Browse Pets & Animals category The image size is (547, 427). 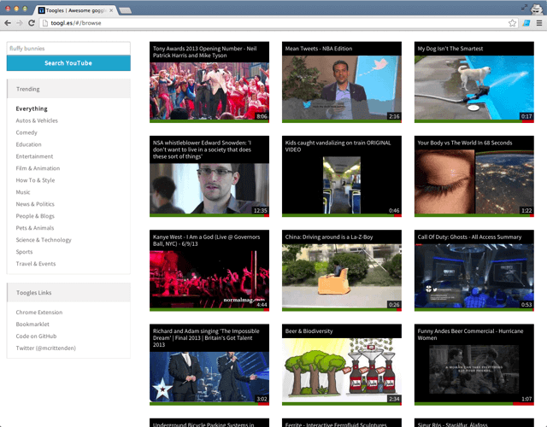(x=34, y=228)
